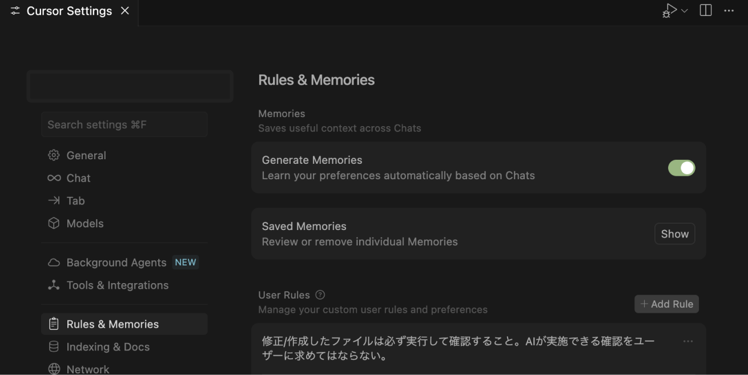Open the user rule options ellipsis

tap(687, 341)
